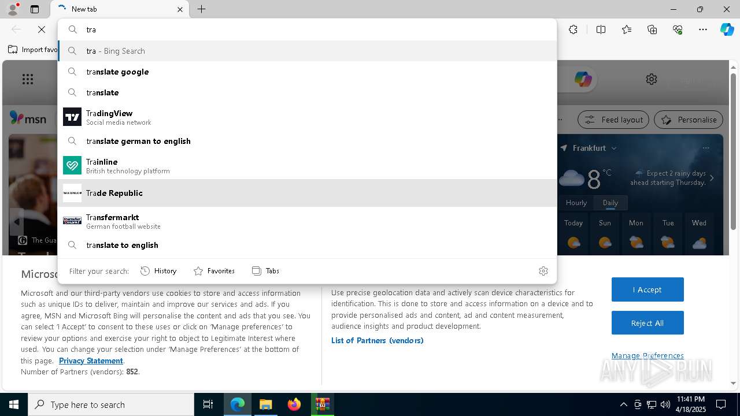Go to previous news slide arrow

click(x=16, y=222)
